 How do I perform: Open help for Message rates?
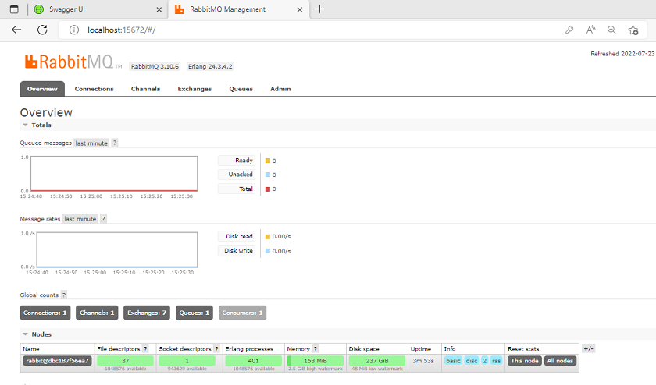(x=103, y=219)
